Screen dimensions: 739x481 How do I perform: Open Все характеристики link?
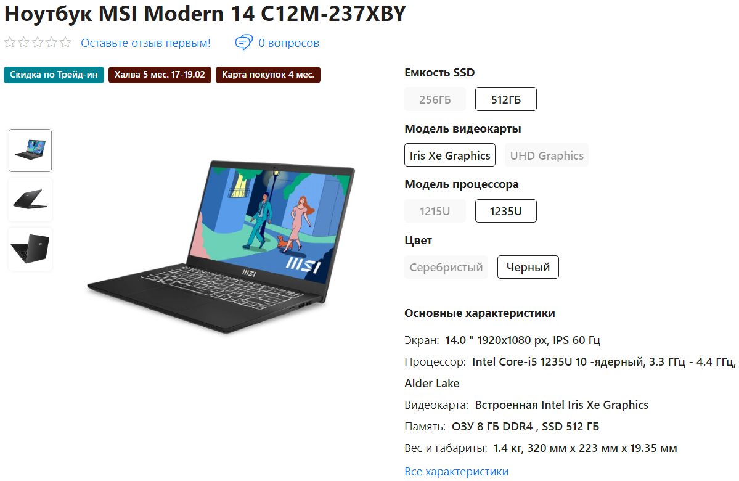(456, 472)
